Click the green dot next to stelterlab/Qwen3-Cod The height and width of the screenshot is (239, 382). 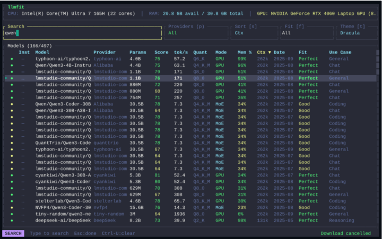(12, 201)
